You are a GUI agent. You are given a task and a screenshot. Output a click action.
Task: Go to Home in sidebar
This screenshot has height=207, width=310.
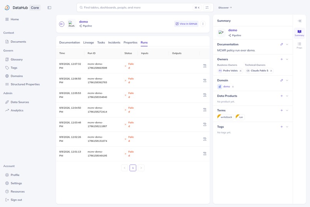(x=15, y=19)
